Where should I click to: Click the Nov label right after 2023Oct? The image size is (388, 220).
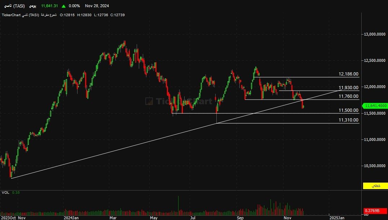pyautogui.click(x=22, y=218)
